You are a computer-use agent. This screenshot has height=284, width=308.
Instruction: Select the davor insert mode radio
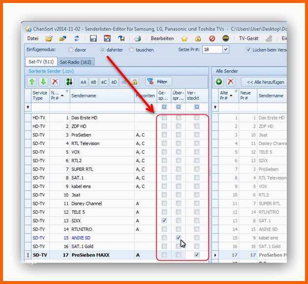[71, 50]
